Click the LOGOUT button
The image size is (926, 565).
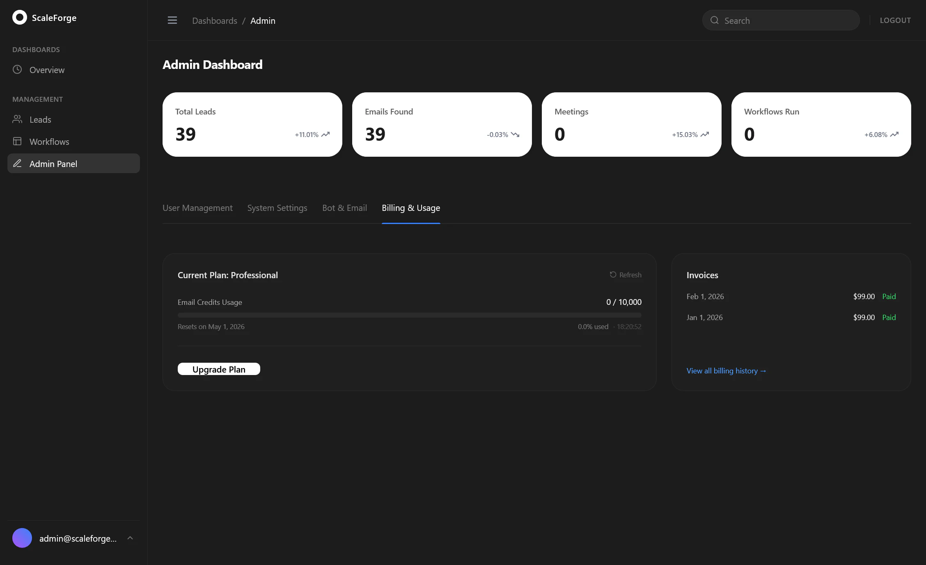[895, 21]
